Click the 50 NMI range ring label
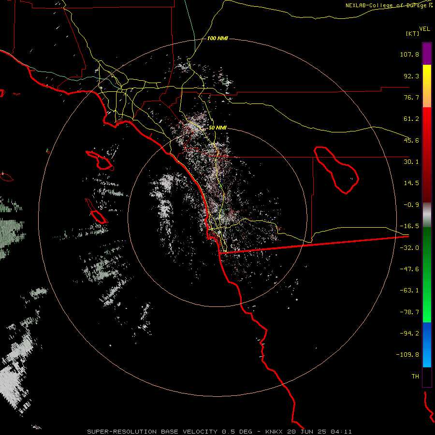 tap(217, 128)
